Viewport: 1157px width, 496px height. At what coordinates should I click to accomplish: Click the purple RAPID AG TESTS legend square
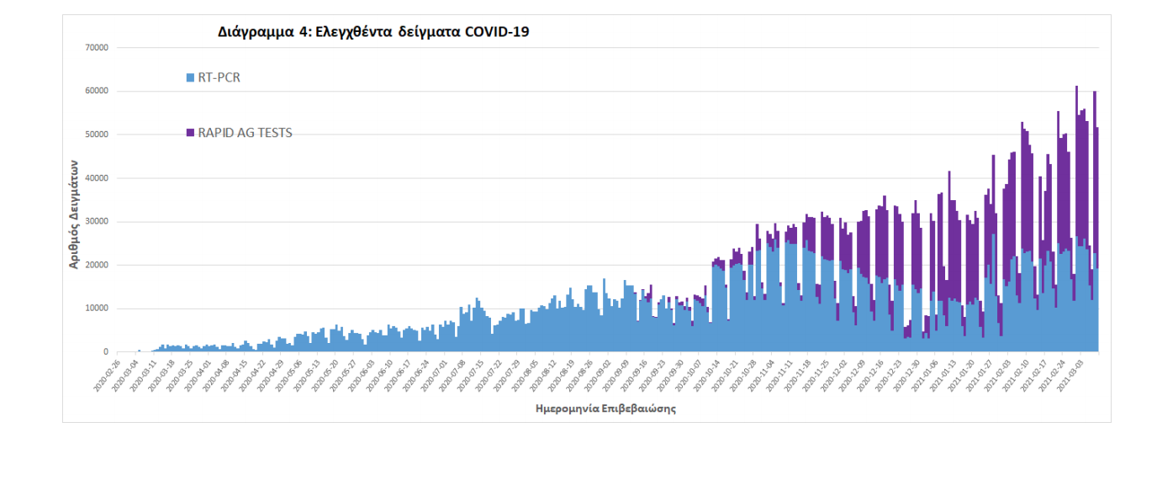pos(190,133)
